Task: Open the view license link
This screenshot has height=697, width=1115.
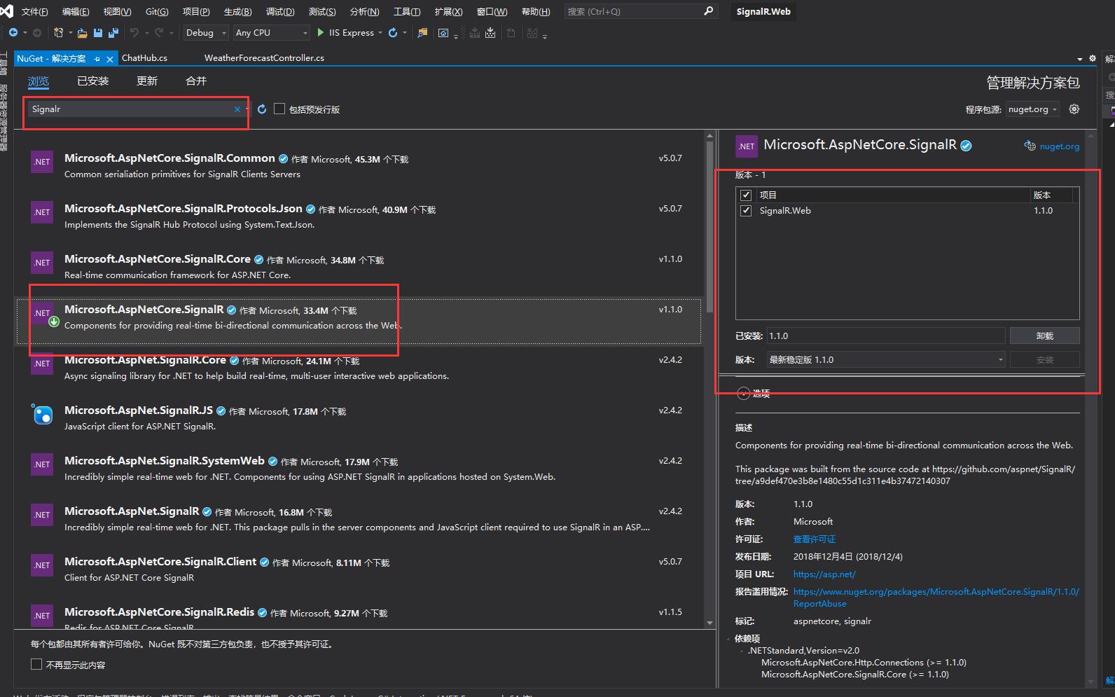Action: pyautogui.click(x=814, y=539)
